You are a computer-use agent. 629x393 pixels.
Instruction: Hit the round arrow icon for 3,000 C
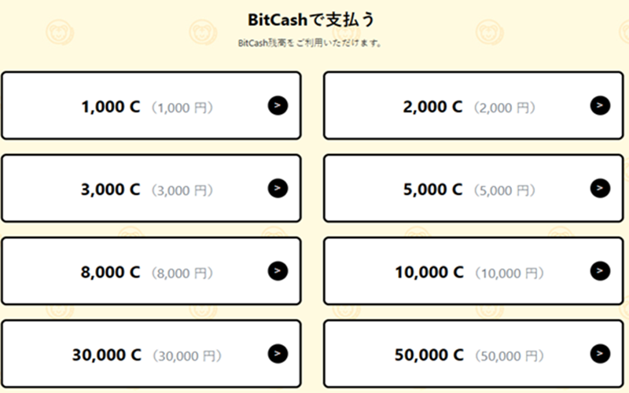(x=278, y=188)
